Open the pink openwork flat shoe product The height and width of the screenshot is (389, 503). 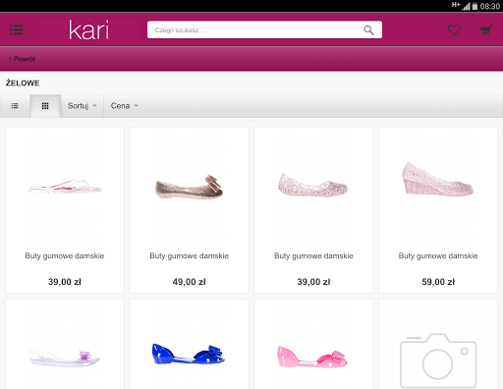pyautogui.click(x=312, y=185)
